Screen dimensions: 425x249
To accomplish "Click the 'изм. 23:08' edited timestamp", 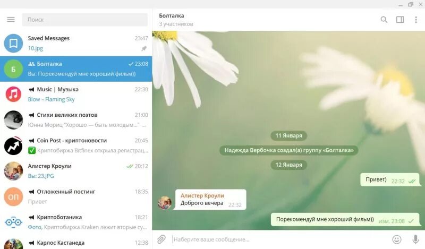I will click(x=392, y=221).
